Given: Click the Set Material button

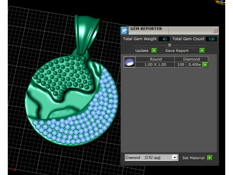Looking at the screenshot, I should click(x=194, y=157).
